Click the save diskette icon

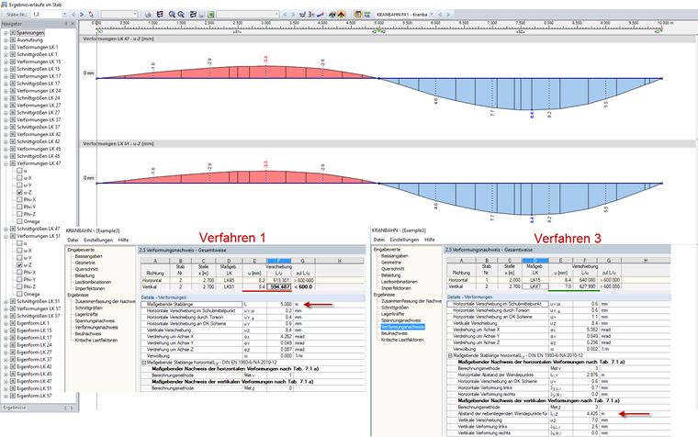click(202, 15)
